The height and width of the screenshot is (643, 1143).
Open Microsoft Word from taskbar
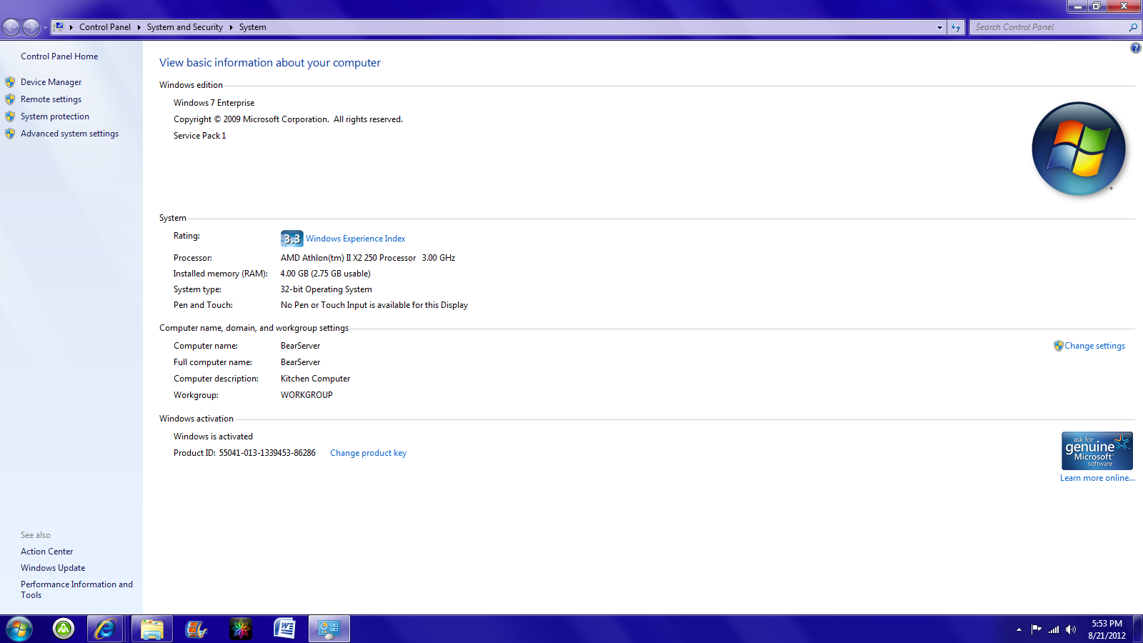tap(284, 629)
